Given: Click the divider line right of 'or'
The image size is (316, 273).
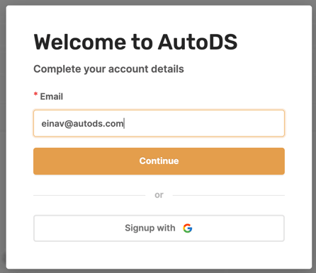Looking at the screenshot, I should pos(228,195).
